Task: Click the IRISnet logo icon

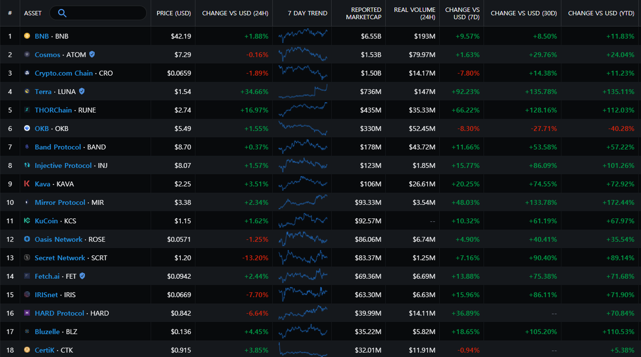Action: (x=27, y=294)
